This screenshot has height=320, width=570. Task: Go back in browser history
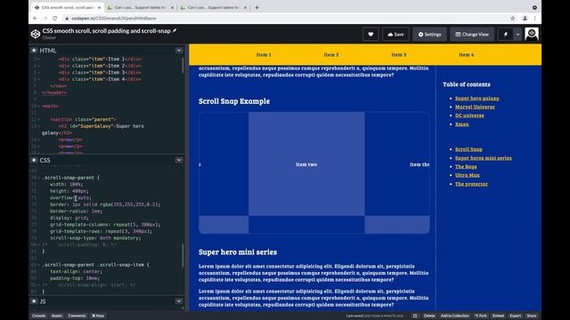click(36, 18)
